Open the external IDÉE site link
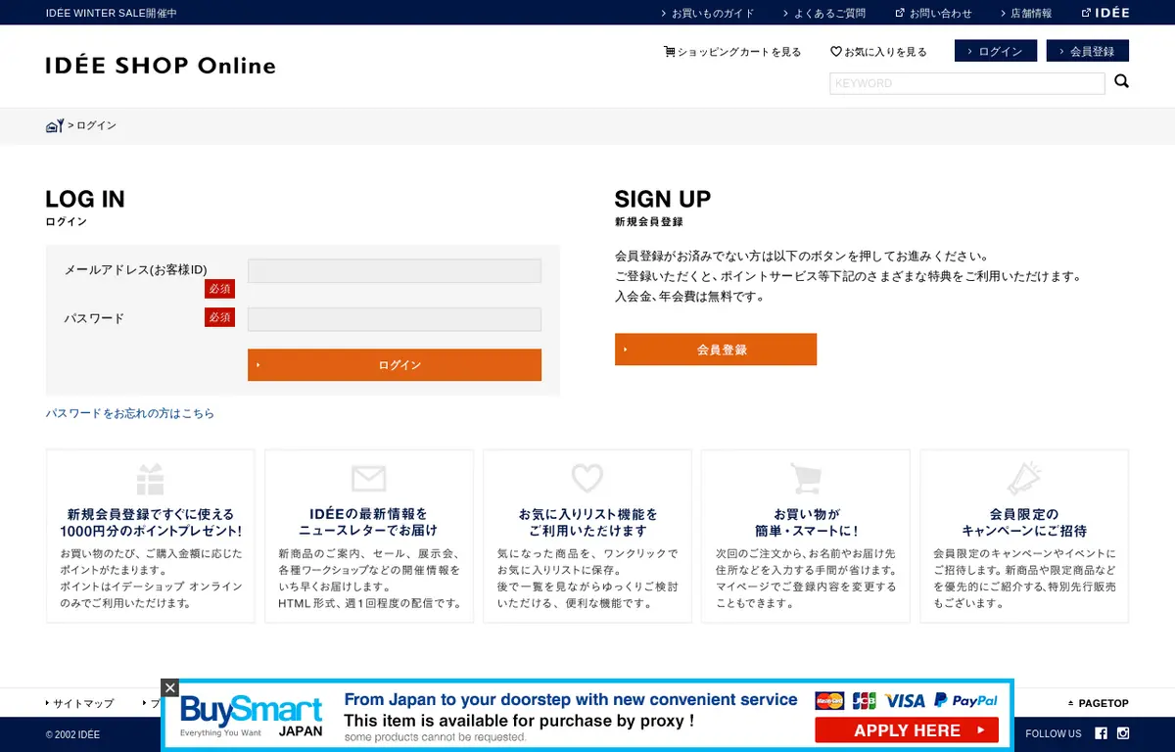This screenshot has height=752, width=1175. pyautogui.click(x=1105, y=13)
